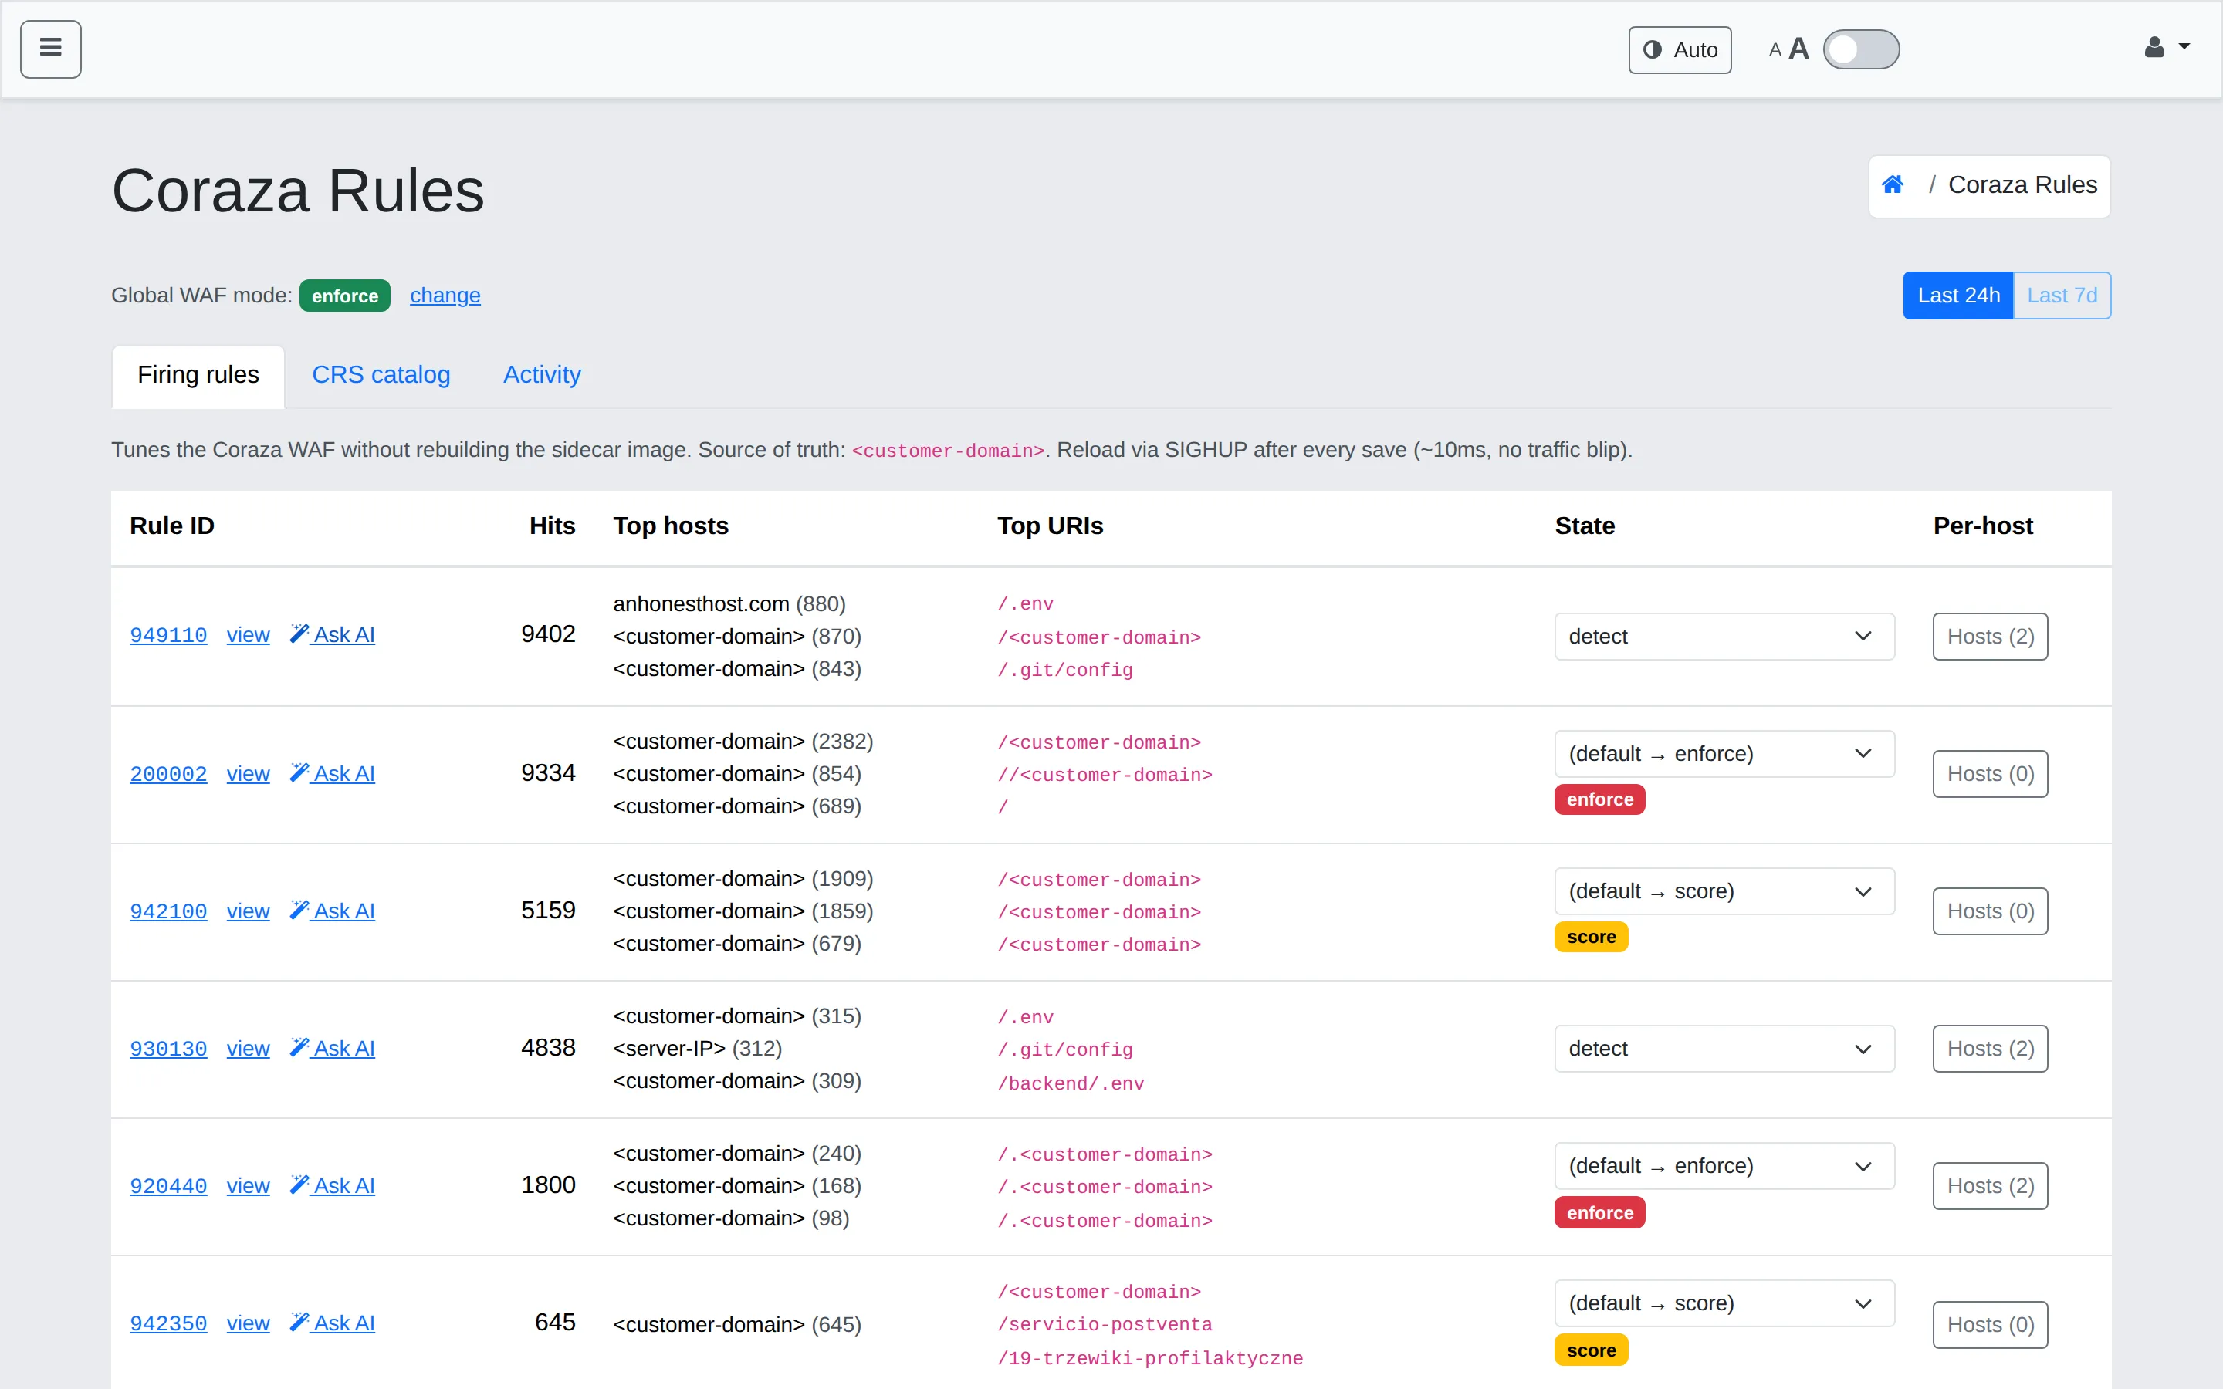Click the green enforce global mode badge
Viewport: 2223px width, 1389px height.
(x=344, y=296)
